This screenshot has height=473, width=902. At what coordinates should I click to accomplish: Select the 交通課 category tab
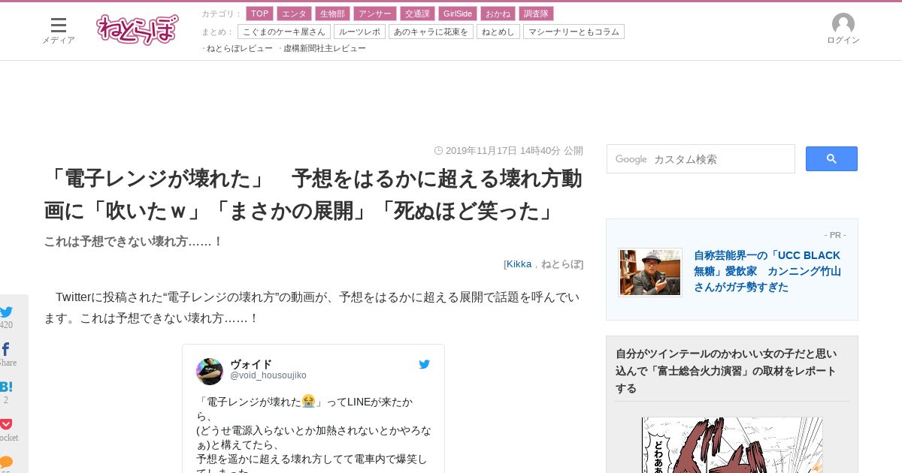point(417,14)
